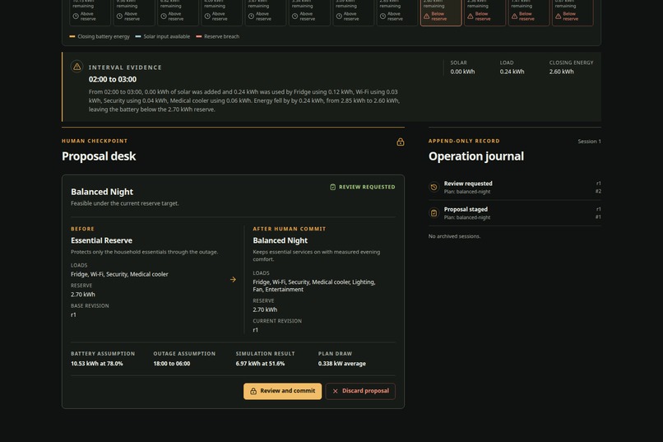Click the arrow icon between Before and After plans
Screen dimensions: 663x442
click(233, 280)
